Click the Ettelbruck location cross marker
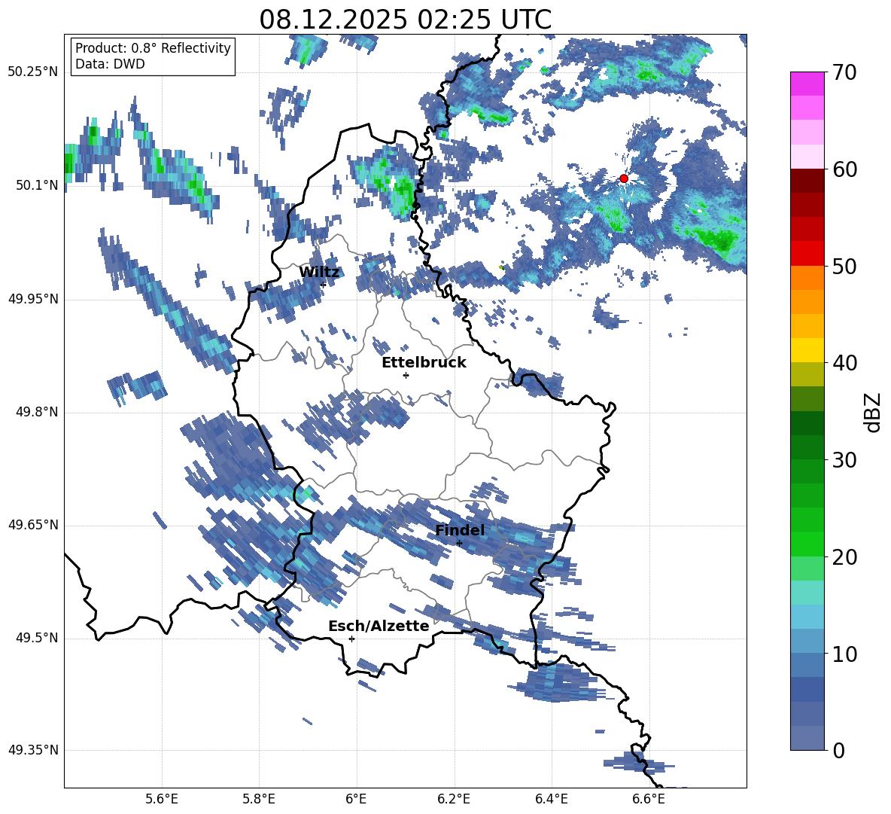 tap(406, 375)
